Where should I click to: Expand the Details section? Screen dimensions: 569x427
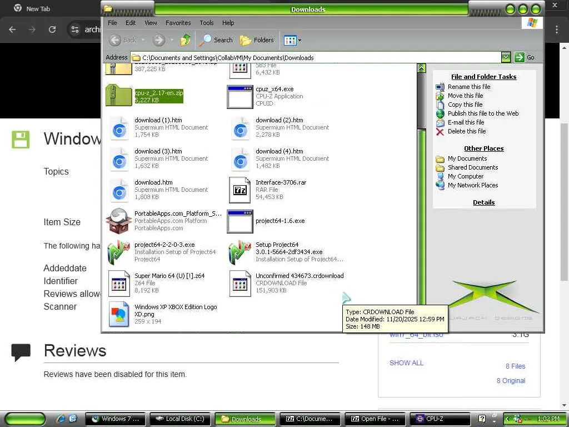484,202
